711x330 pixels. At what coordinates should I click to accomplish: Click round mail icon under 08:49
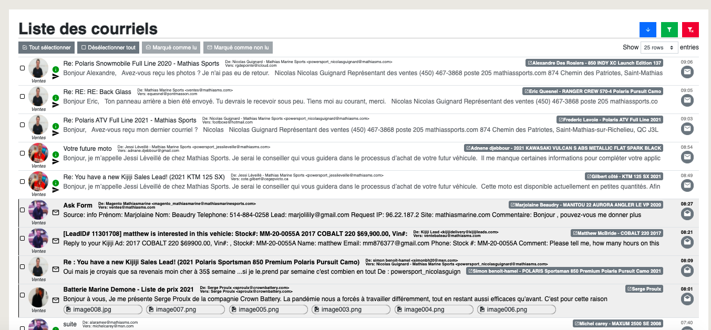687,186
